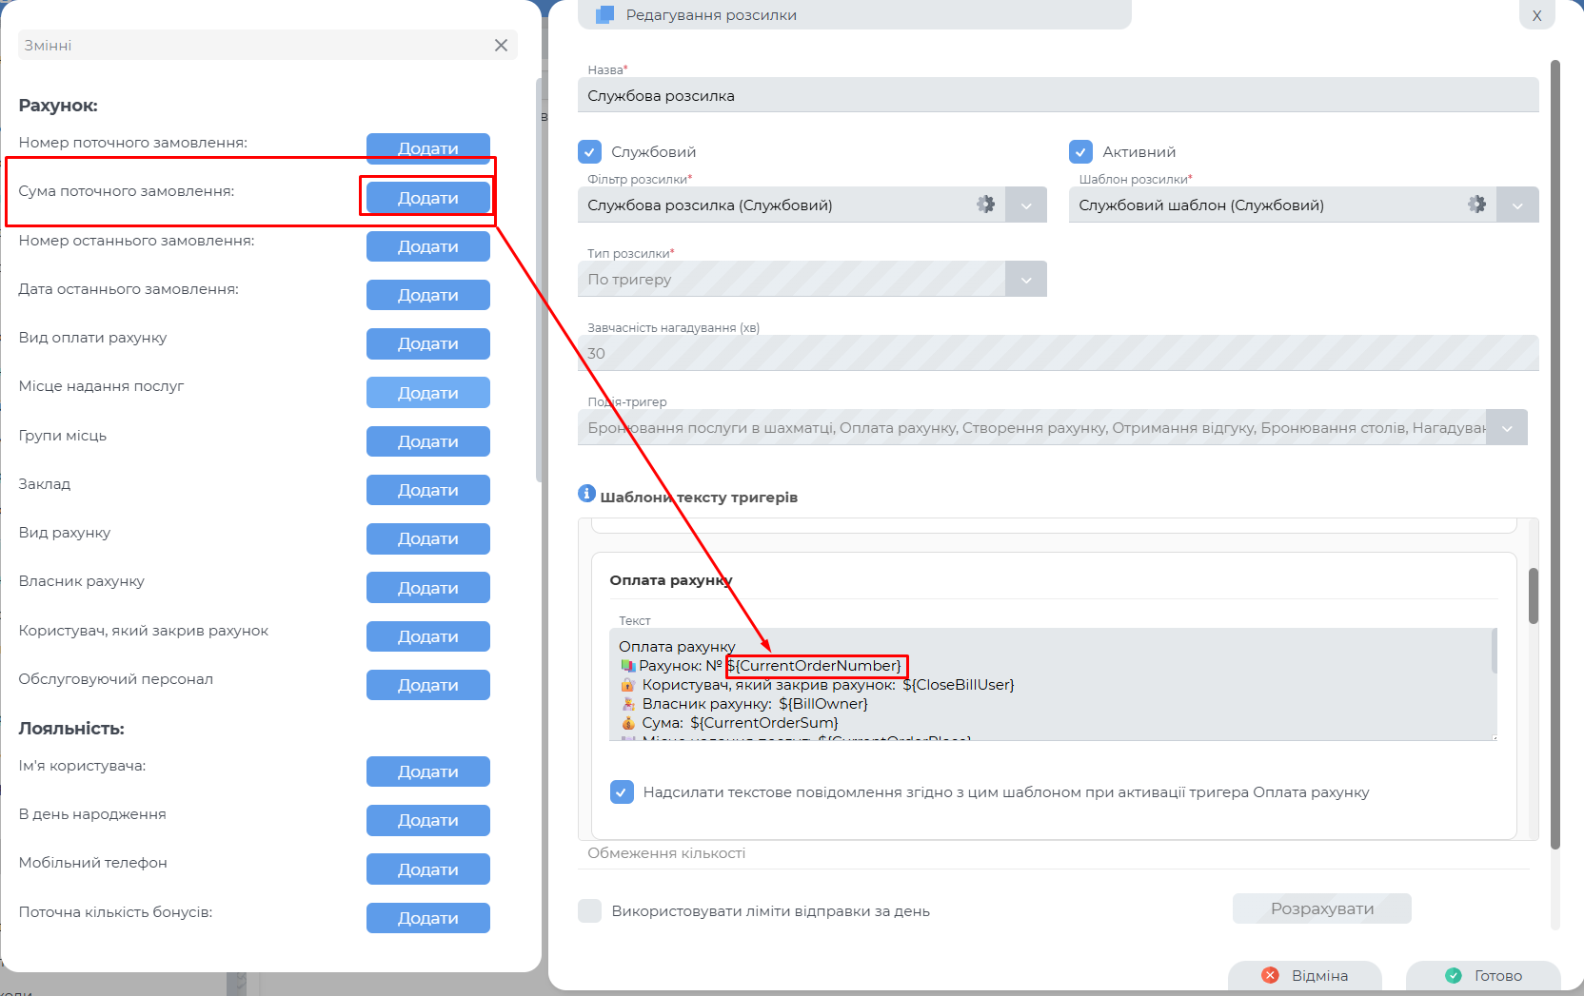Close the Редагування розсилки dialog via X
The image size is (1584, 996).
1536,15
